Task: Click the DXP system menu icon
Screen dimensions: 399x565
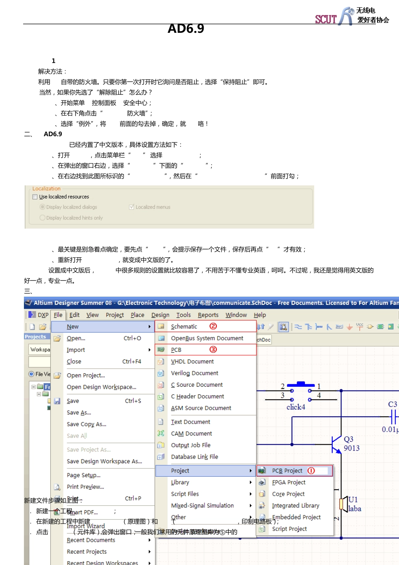Action: click(32, 314)
